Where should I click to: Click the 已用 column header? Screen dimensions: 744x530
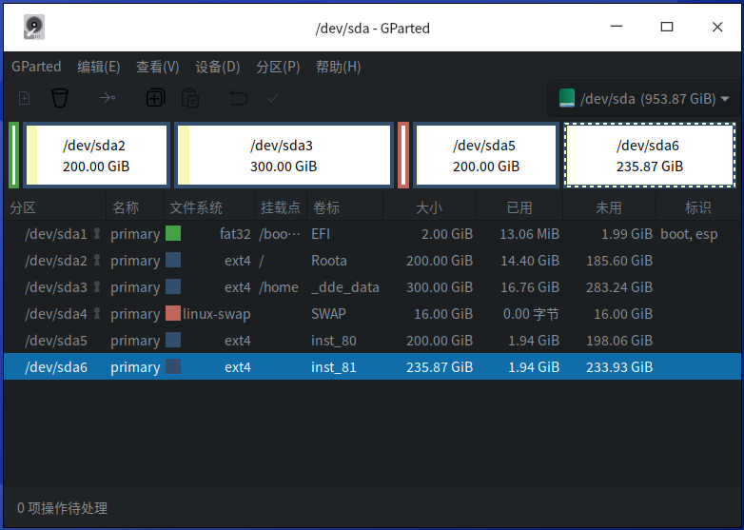click(x=519, y=207)
